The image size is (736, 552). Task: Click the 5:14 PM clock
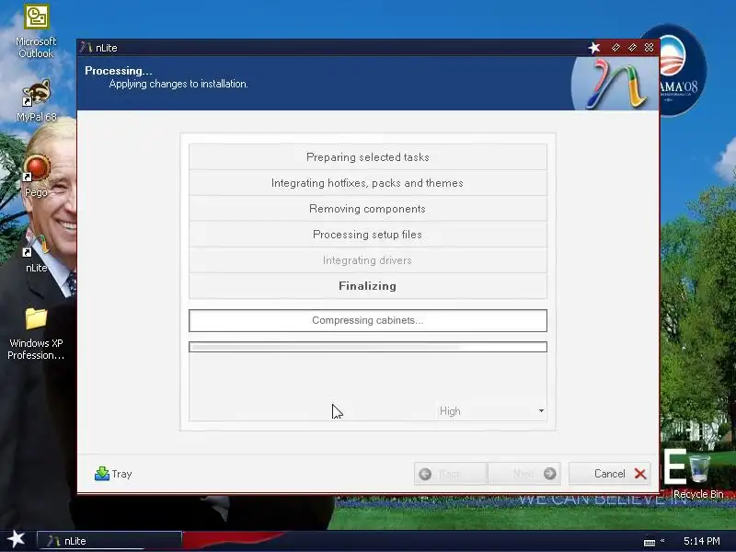[701, 541]
